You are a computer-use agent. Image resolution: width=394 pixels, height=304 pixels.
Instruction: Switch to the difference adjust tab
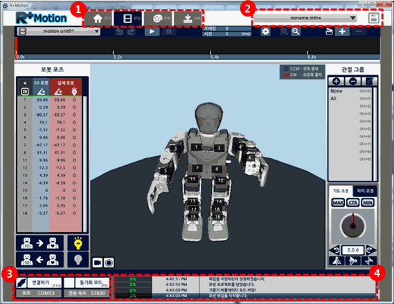[x=365, y=191]
